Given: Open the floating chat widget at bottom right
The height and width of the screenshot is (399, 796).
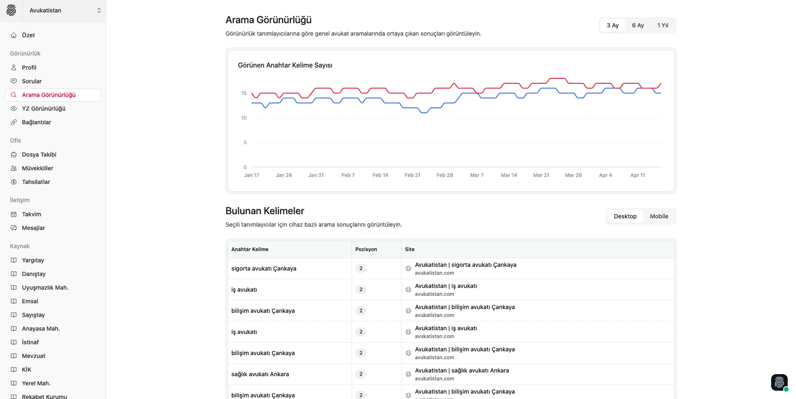Looking at the screenshot, I should coord(779,382).
